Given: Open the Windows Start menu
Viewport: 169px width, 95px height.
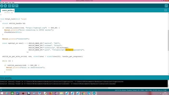Looking at the screenshot, I should pyautogui.click(x=2, y=93).
